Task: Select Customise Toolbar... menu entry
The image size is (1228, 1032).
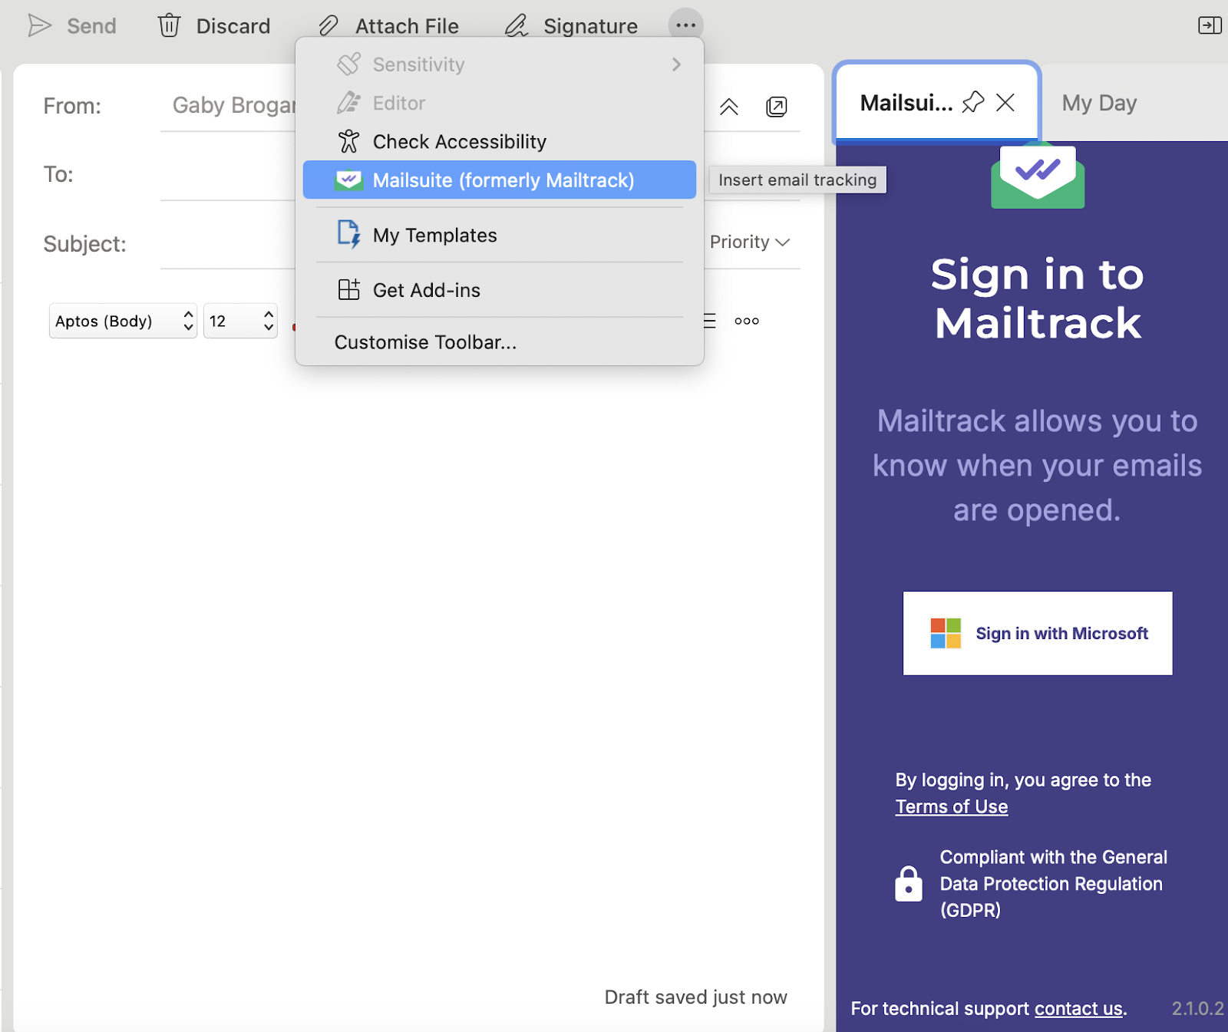Action: click(x=499, y=342)
